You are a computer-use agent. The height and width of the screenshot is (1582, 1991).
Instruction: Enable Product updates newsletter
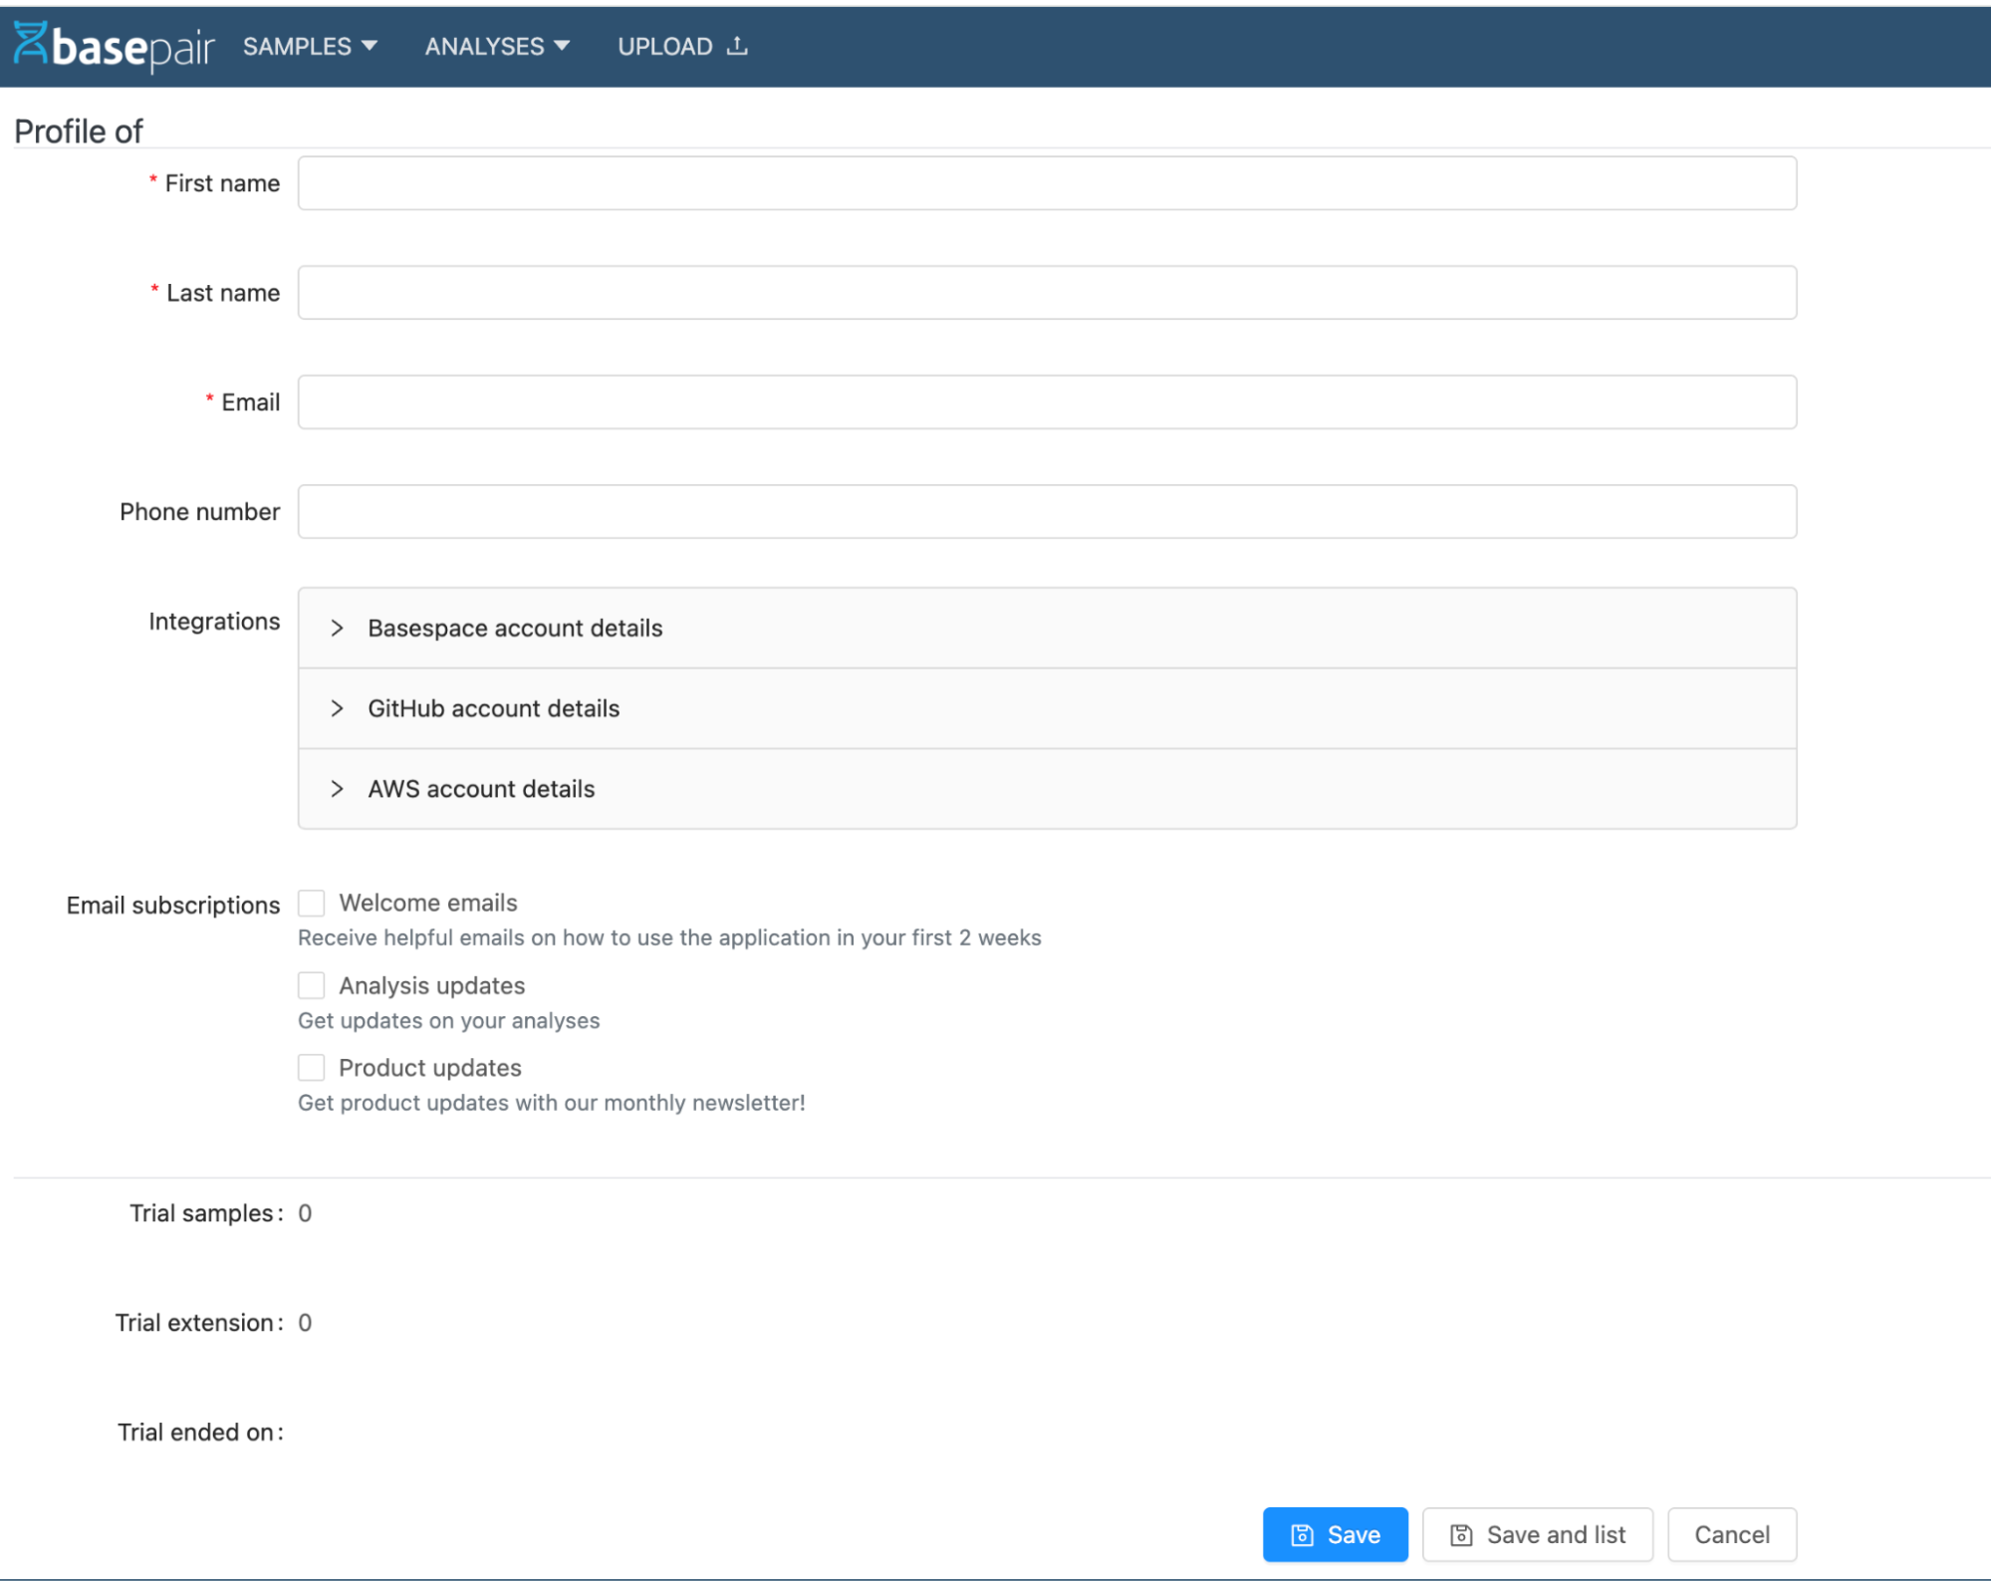pyautogui.click(x=311, y=1067)
